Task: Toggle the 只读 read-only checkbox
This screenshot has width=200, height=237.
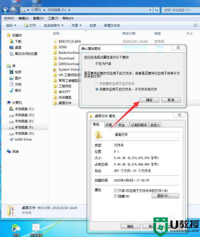Action: 116,191
